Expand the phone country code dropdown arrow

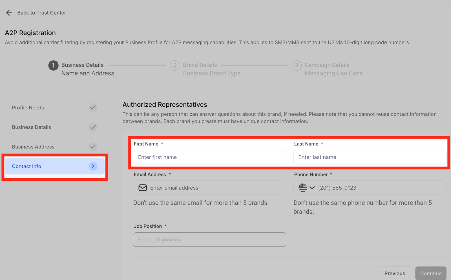tap(312, 188)
